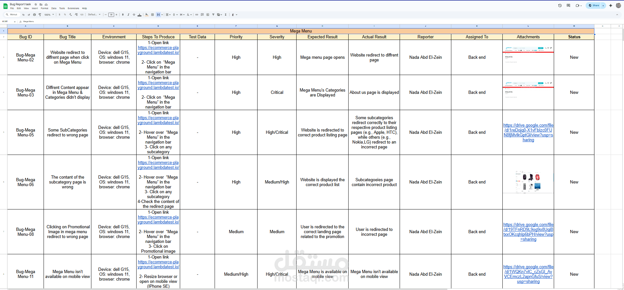Expand Share options dropdown arrow
This screenshot has height=290, width=624.
coord(603,6)
